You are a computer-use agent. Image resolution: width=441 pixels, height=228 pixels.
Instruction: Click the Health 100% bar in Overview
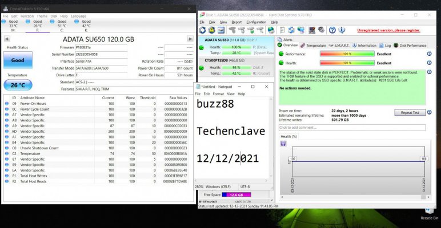click(347, 63)
